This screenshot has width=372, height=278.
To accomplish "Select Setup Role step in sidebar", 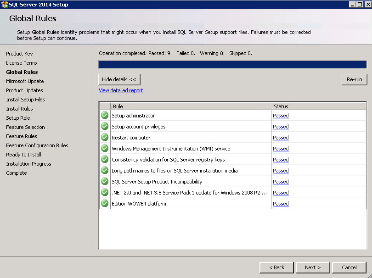I will click(x=18, y=118).
